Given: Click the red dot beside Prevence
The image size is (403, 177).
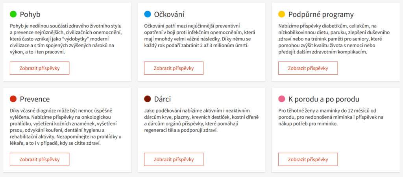Looking at the screenshot, I should click(13, 99).
